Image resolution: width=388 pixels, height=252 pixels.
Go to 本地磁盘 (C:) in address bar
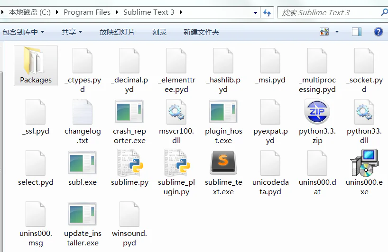pyautogui.click(x=30, y=12)
